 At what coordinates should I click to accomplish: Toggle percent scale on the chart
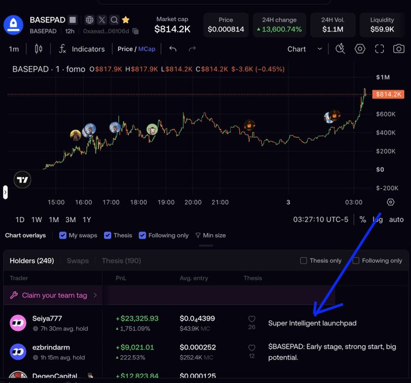click(x=363, y=220)
